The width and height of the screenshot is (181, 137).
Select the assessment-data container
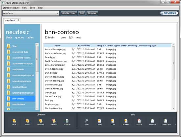[x=21, y=52]
